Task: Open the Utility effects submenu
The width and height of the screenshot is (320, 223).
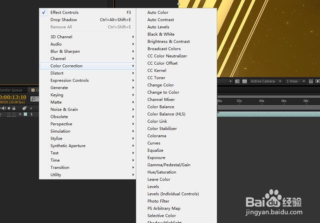Action: 88,175
